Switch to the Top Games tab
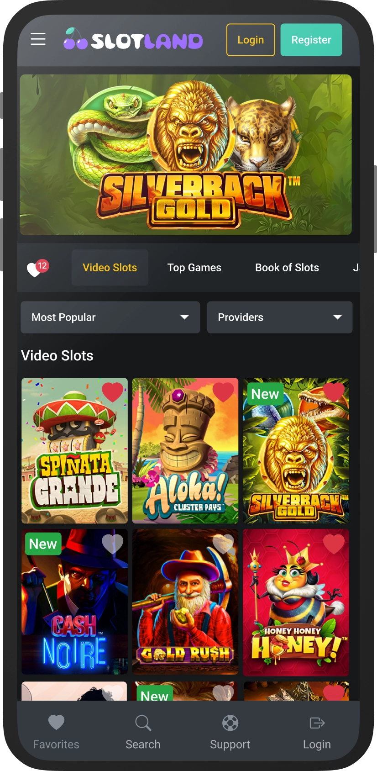This screenshot has height=771, width=377. click(x=194, y=268)
